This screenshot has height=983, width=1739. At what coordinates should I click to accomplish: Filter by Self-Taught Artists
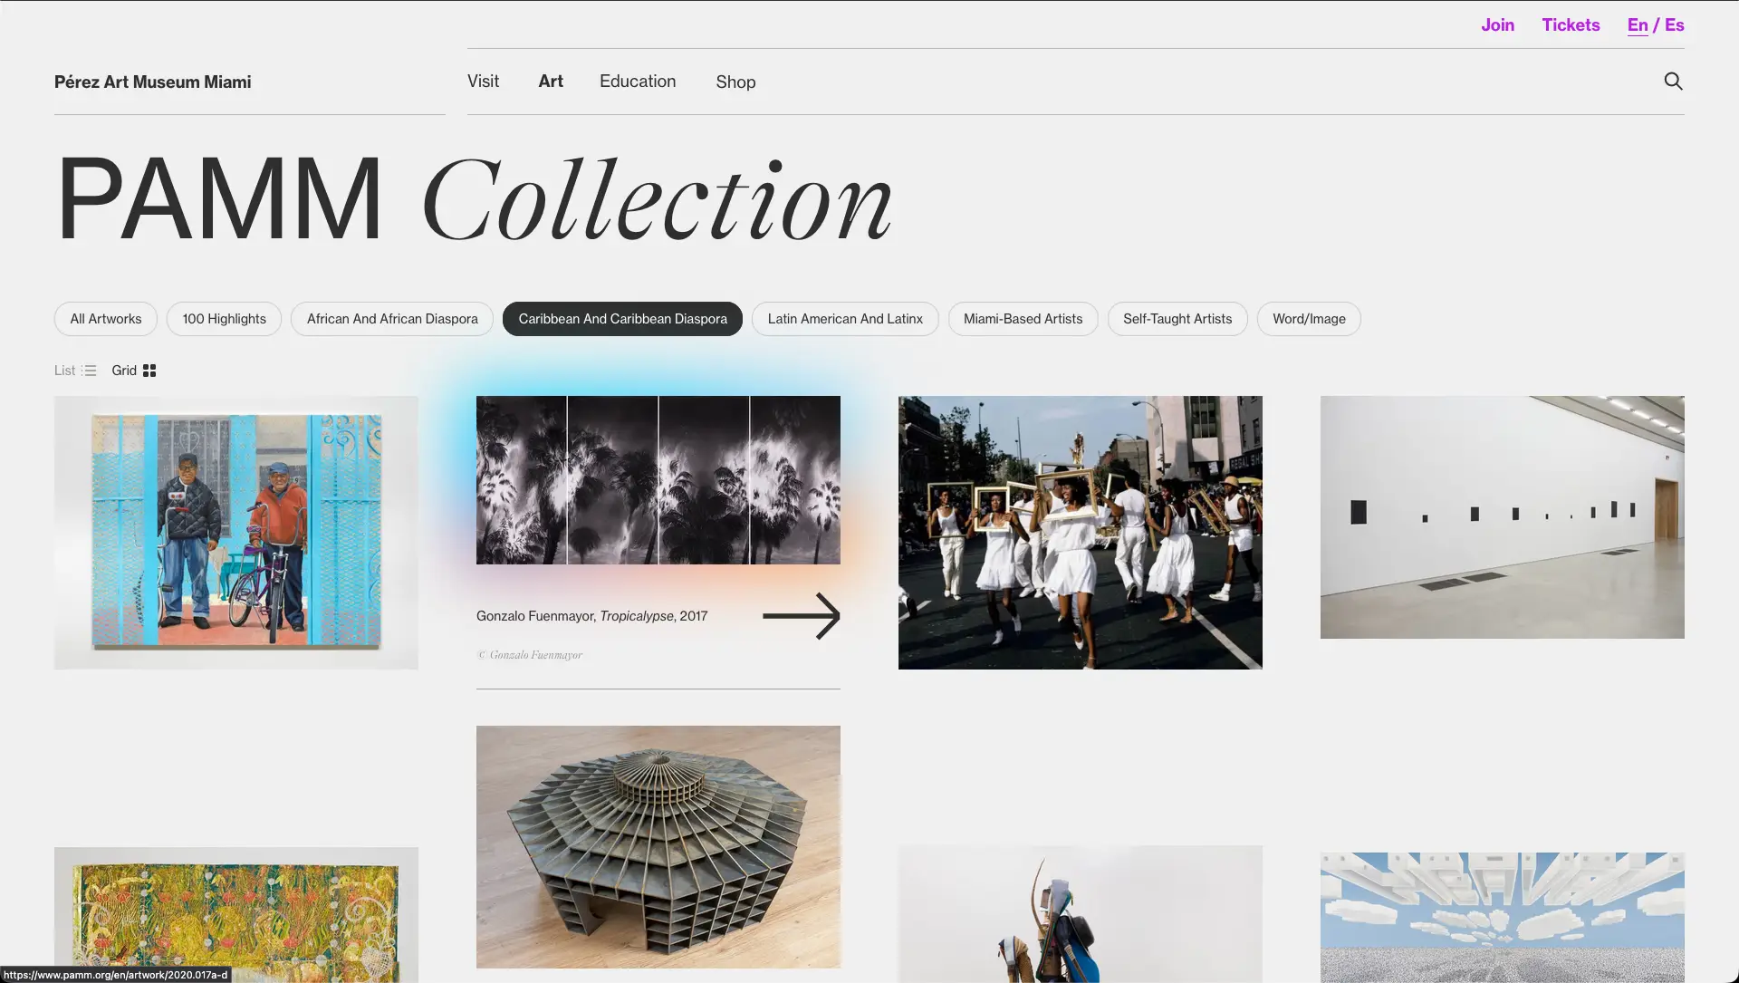[x=1177, y=319]
